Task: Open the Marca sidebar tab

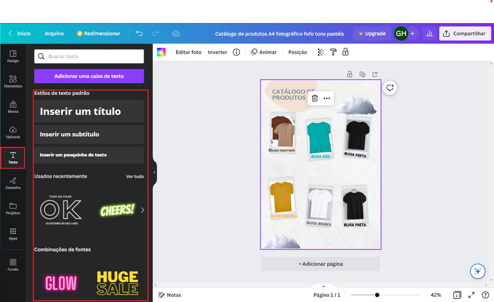Action: tap(13, 107)
